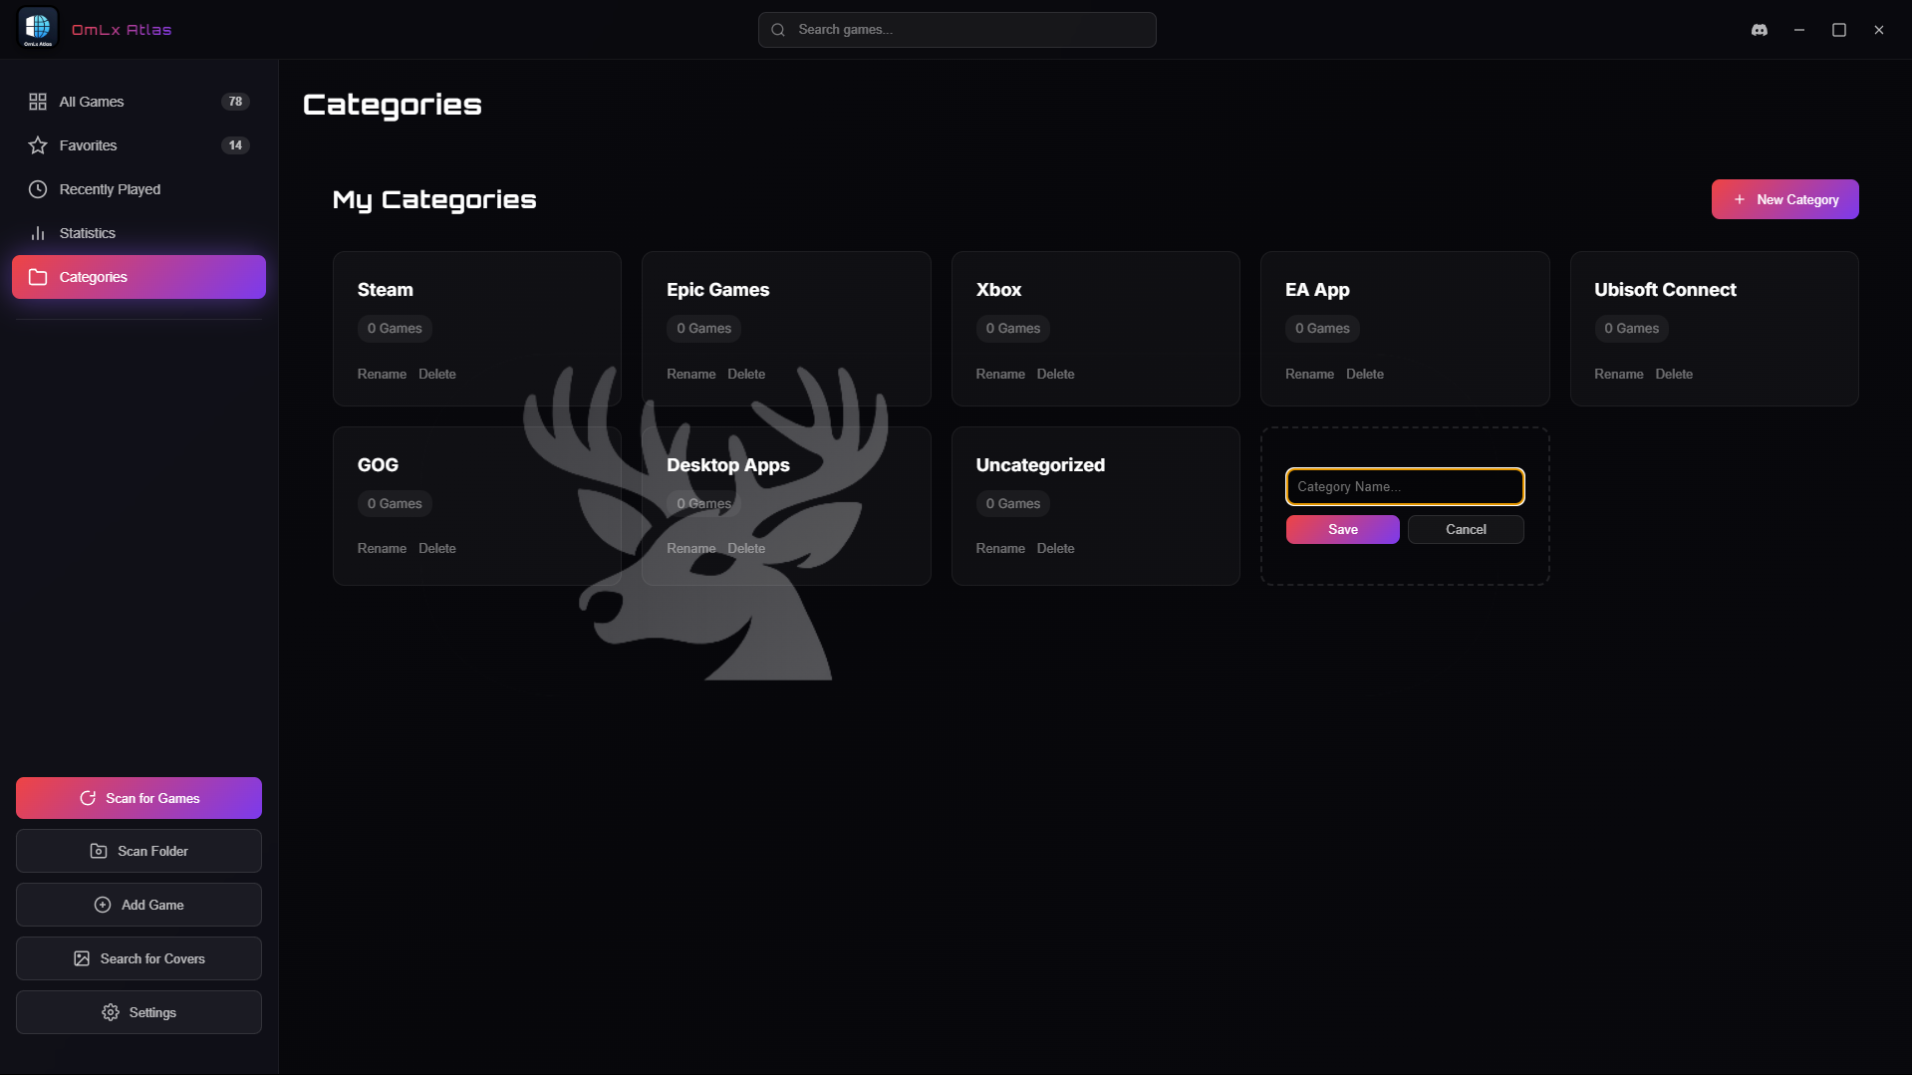Click the OmLx Atlas app logo
The height and width of the screenshot is (1075, 1912).
click(38, 29)
